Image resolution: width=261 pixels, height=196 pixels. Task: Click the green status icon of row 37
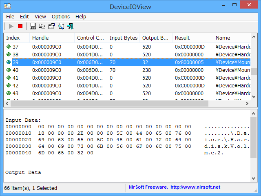pyautogui.click(x=9, y=47)
